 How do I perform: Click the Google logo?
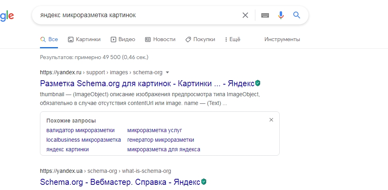click(x=7, y=16)
